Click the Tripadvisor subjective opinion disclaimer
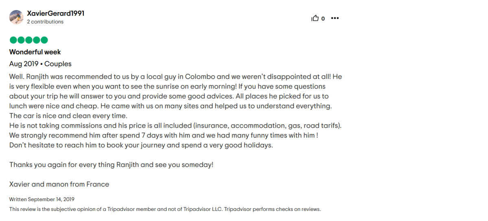 coord(165,209)
